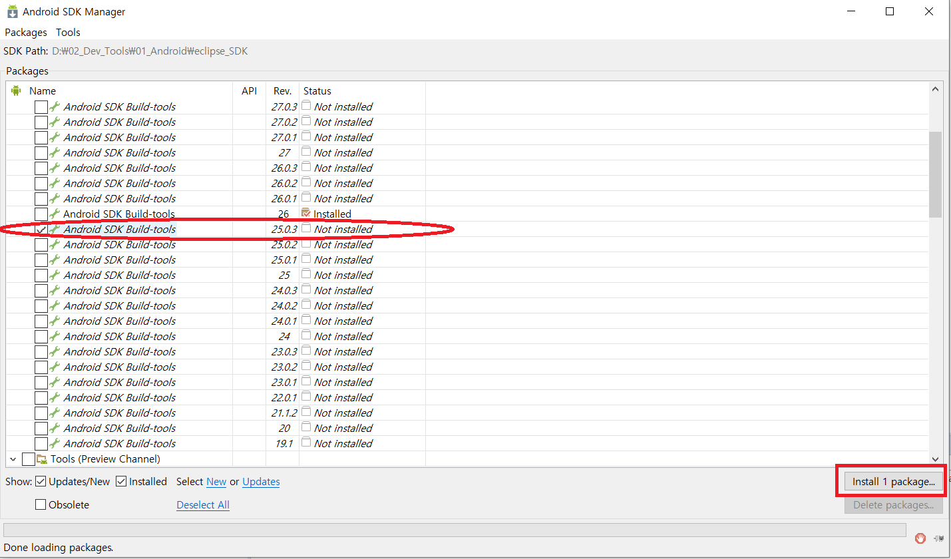Click not-installed status icon for revision 24.0.1
This screenshot has width=951, height=559.
tap(306, 320)
